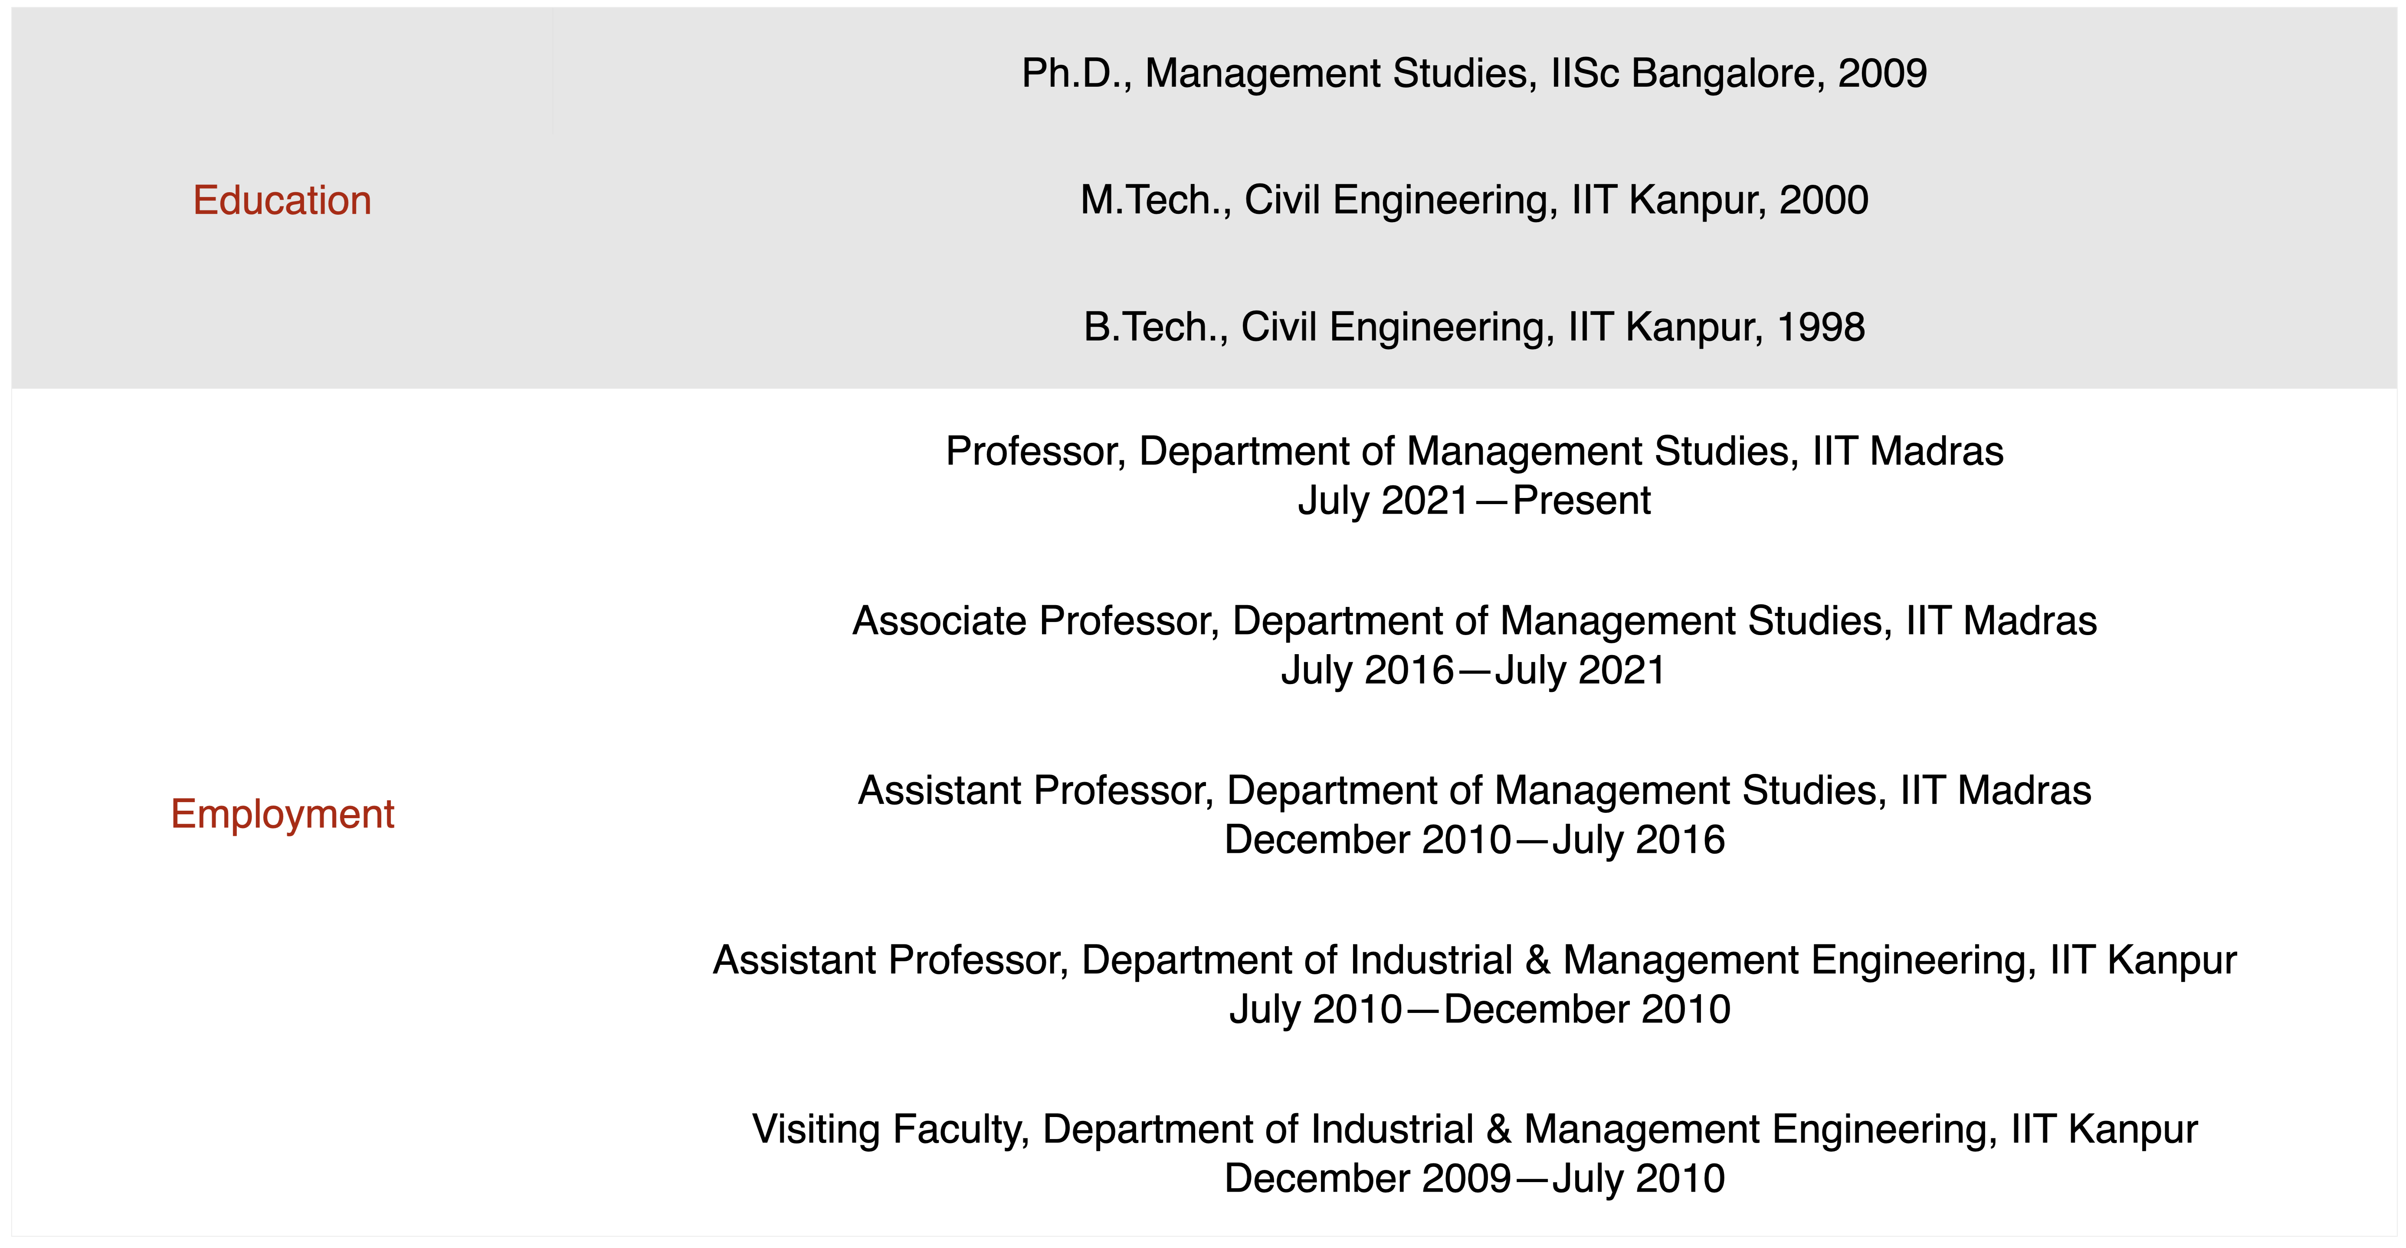Click the word Present in first job
Screen dimensions: 2406x1248
(1581, 501)
